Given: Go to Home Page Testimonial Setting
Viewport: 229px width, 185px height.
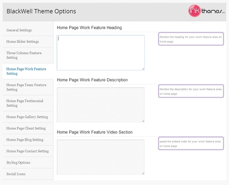Looking at the screenshot, I should [x=28, y=103].
